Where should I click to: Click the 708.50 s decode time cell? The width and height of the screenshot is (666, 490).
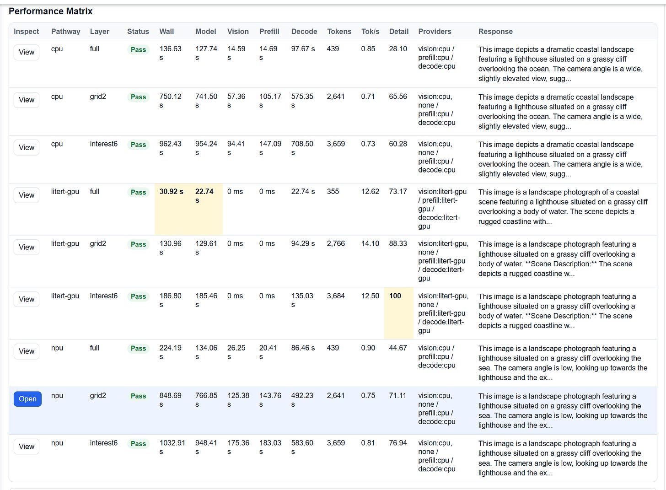302,148
